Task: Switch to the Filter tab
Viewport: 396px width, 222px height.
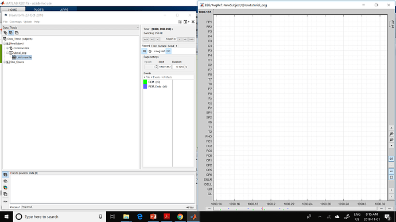Action: click(154, 46)
